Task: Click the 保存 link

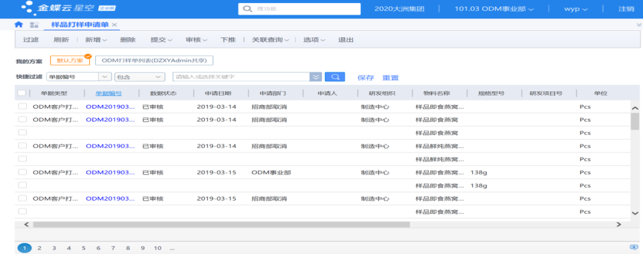Action: 366,77
